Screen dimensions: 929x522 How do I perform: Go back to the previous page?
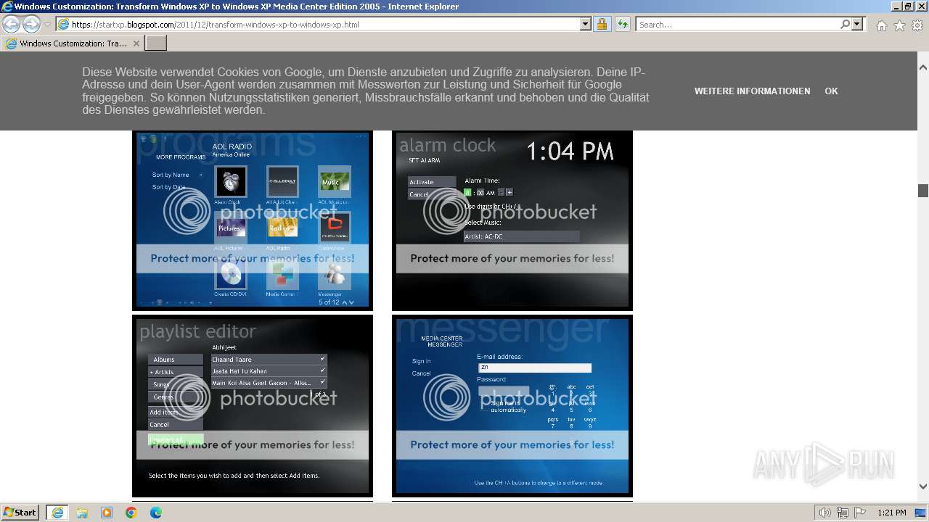click(11, 25)
